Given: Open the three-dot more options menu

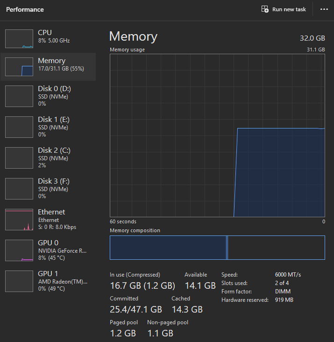Looking at the screenshot, I should pyautogui.click(x=324, y=9).
